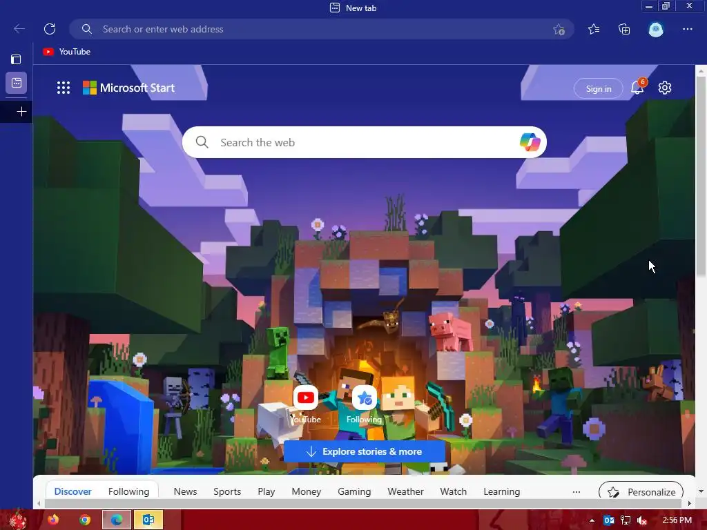Click the browser back arrow
The height and width of the screenshot is (530, 707).
(19, 29)
